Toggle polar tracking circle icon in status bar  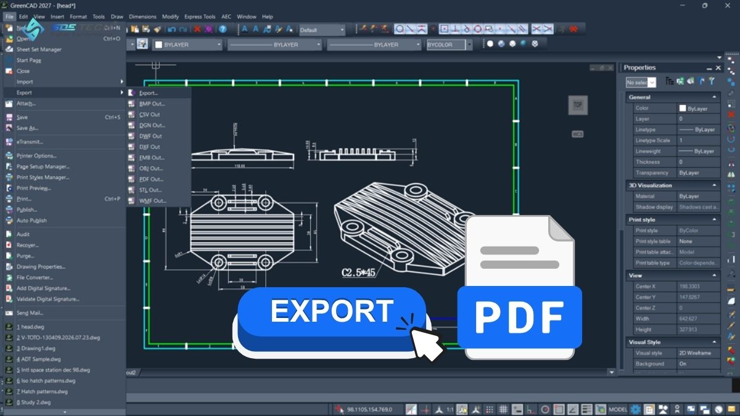pos(545,409)
